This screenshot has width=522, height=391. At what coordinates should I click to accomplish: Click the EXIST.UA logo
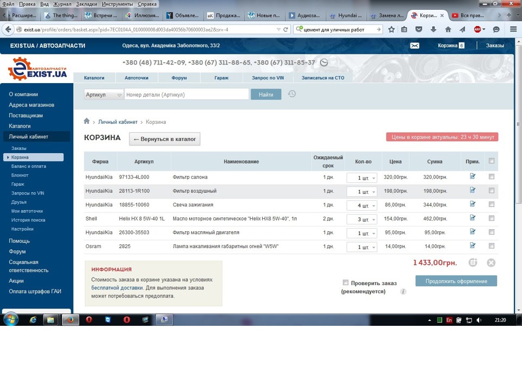point(38,68)
